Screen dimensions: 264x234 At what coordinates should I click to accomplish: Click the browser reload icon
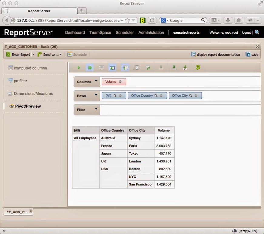tap(152, 20)
